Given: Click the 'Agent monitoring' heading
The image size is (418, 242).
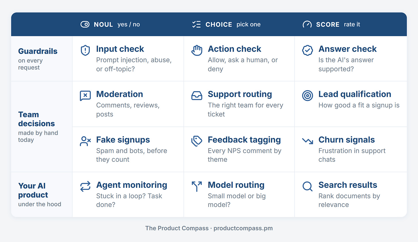Looking at the screenshot, I should [x=131, y=185].
